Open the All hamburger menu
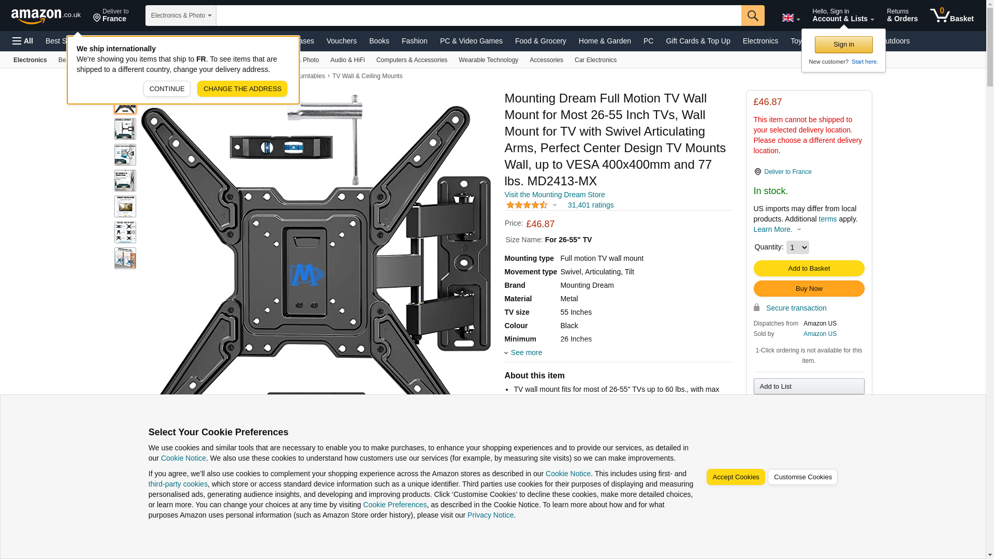 23,41
